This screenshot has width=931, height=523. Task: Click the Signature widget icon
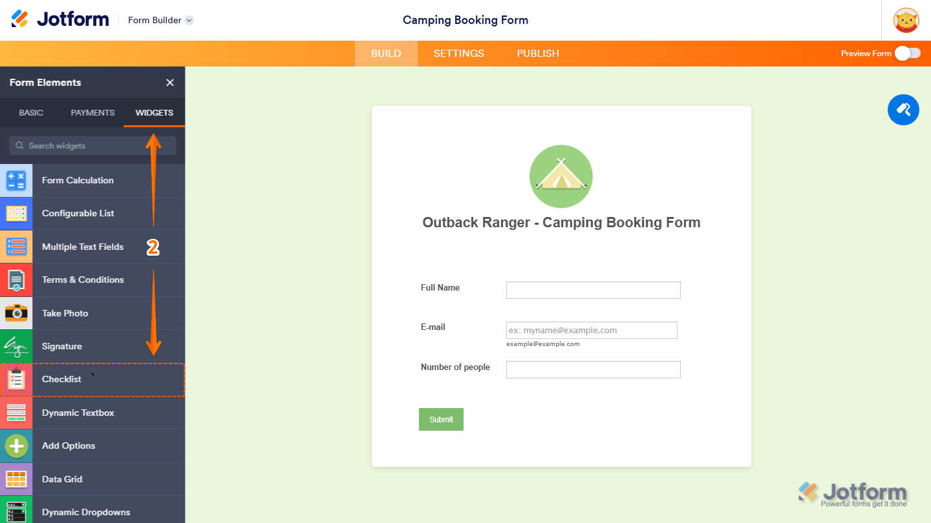pyautogui.click(x=16, y=346)
